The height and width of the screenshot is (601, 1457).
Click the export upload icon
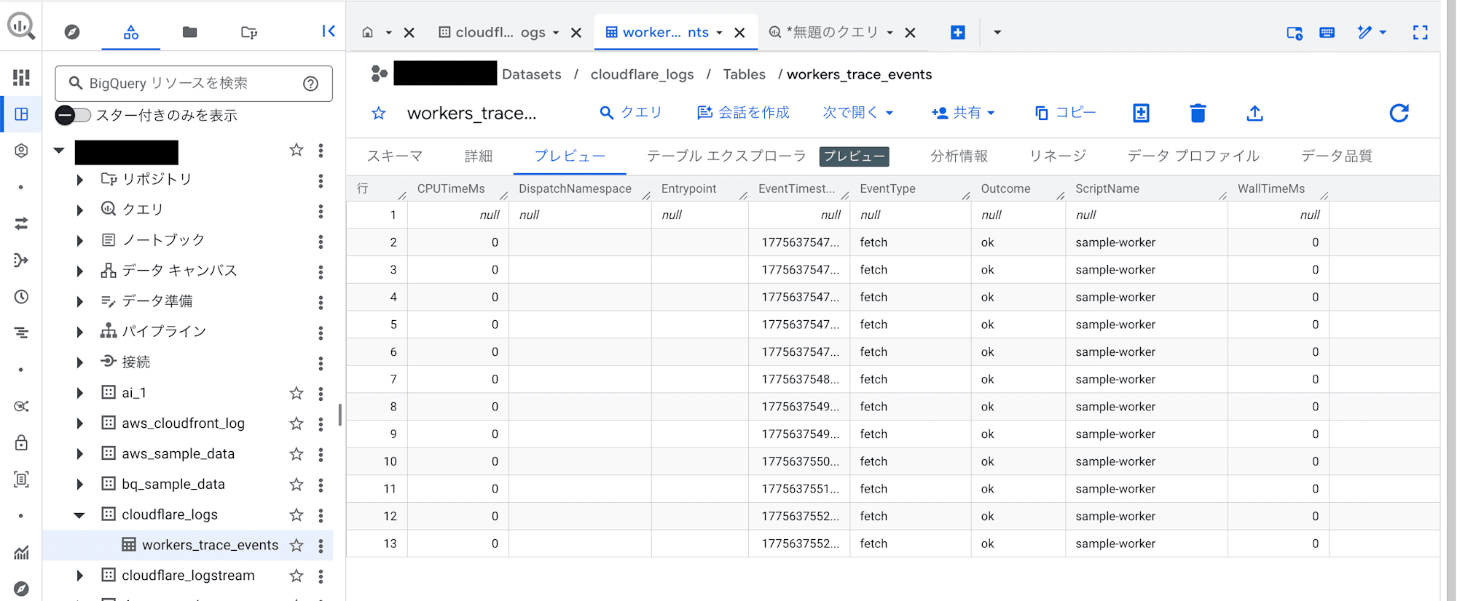pyautogui.click(x=1254, y=113)
